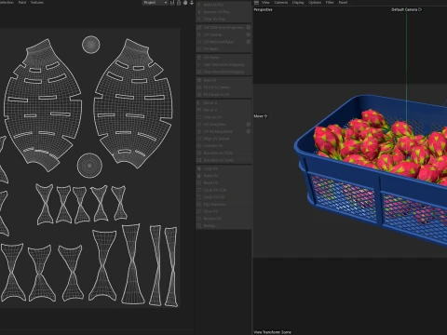
Task: Open the UV Rectangularize options gear
Action: [249, 131]
